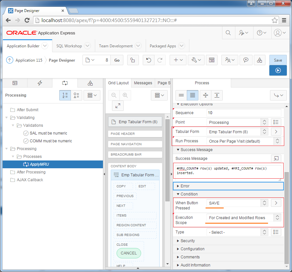The width and height of the screenshot is (292, 272).
Task: Switch to the Messages tab
Action: pyautogui.click(x=143, y=83)
